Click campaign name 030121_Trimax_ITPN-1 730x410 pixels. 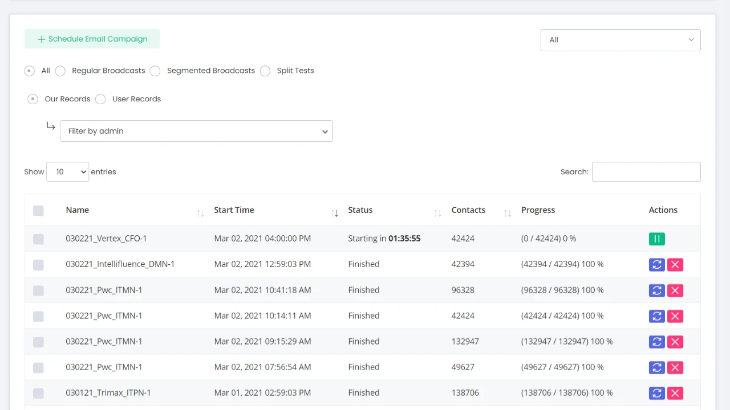[x=108, y=392]
